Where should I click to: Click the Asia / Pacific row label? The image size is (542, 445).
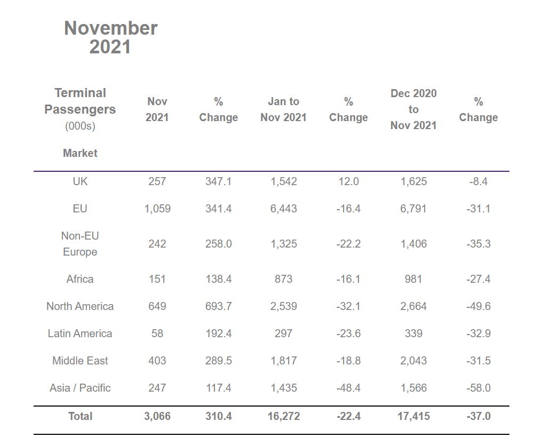[80, 388]
